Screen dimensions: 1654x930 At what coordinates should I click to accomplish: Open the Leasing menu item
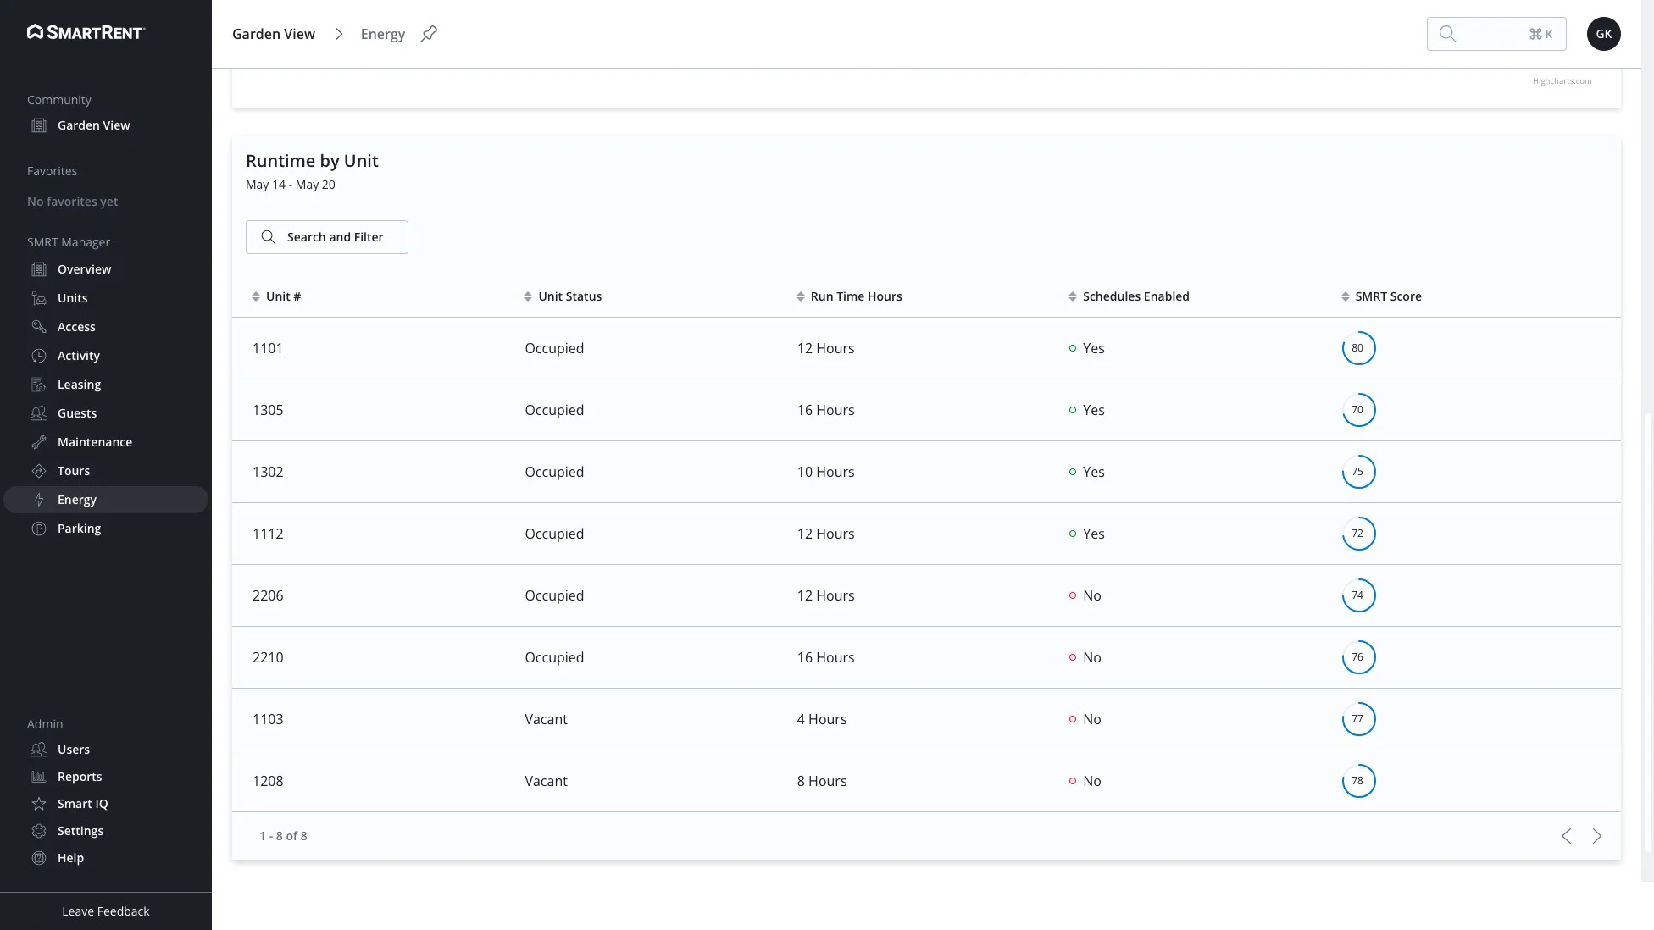point(106,385)
